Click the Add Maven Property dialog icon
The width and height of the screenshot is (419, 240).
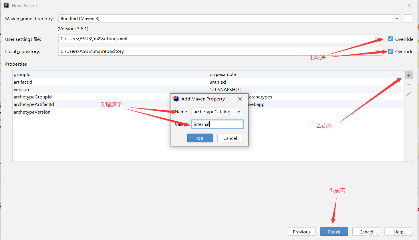pos(176,99)
